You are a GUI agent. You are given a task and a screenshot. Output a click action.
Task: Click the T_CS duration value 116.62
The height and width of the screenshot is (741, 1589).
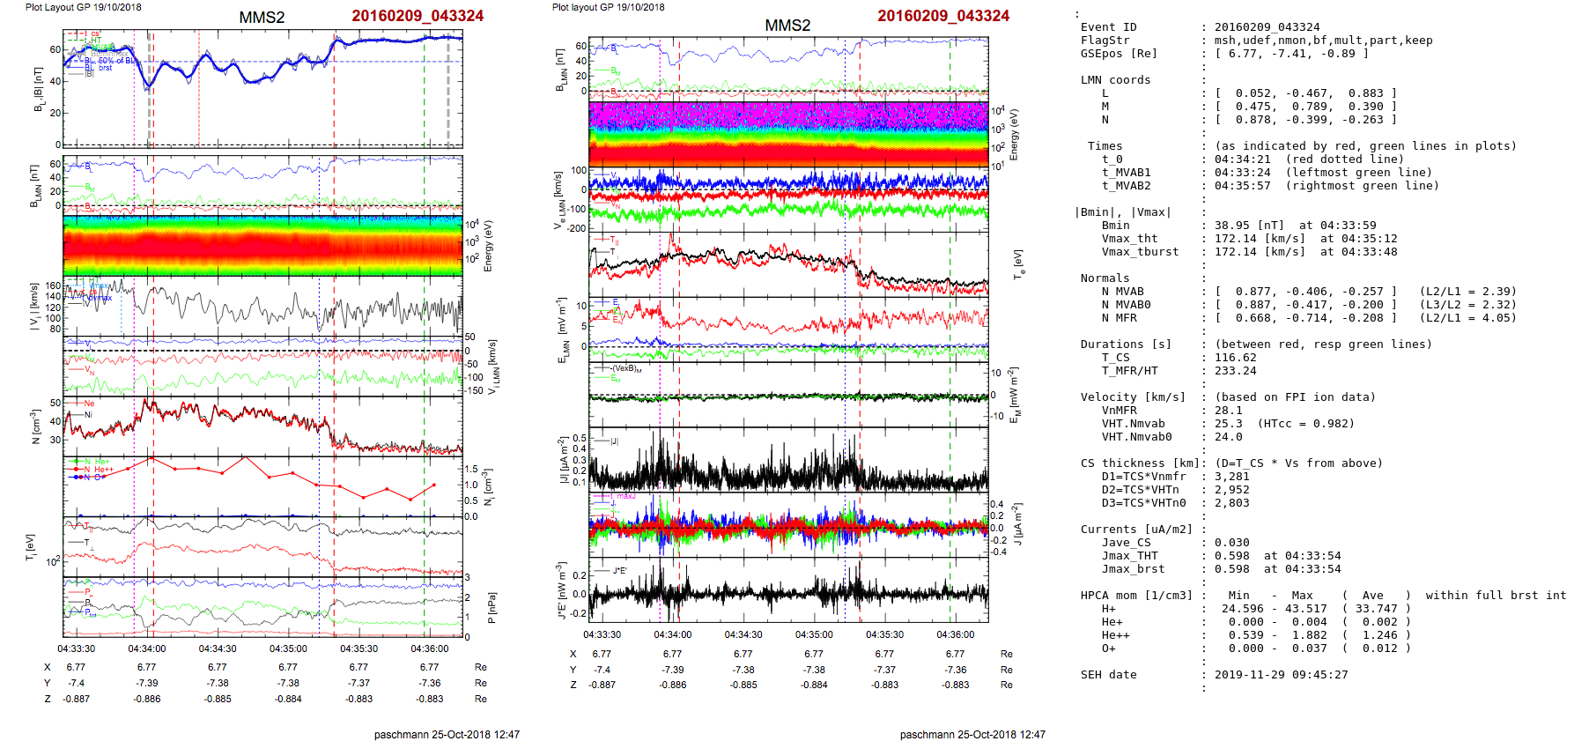[x=1235, y=358]
